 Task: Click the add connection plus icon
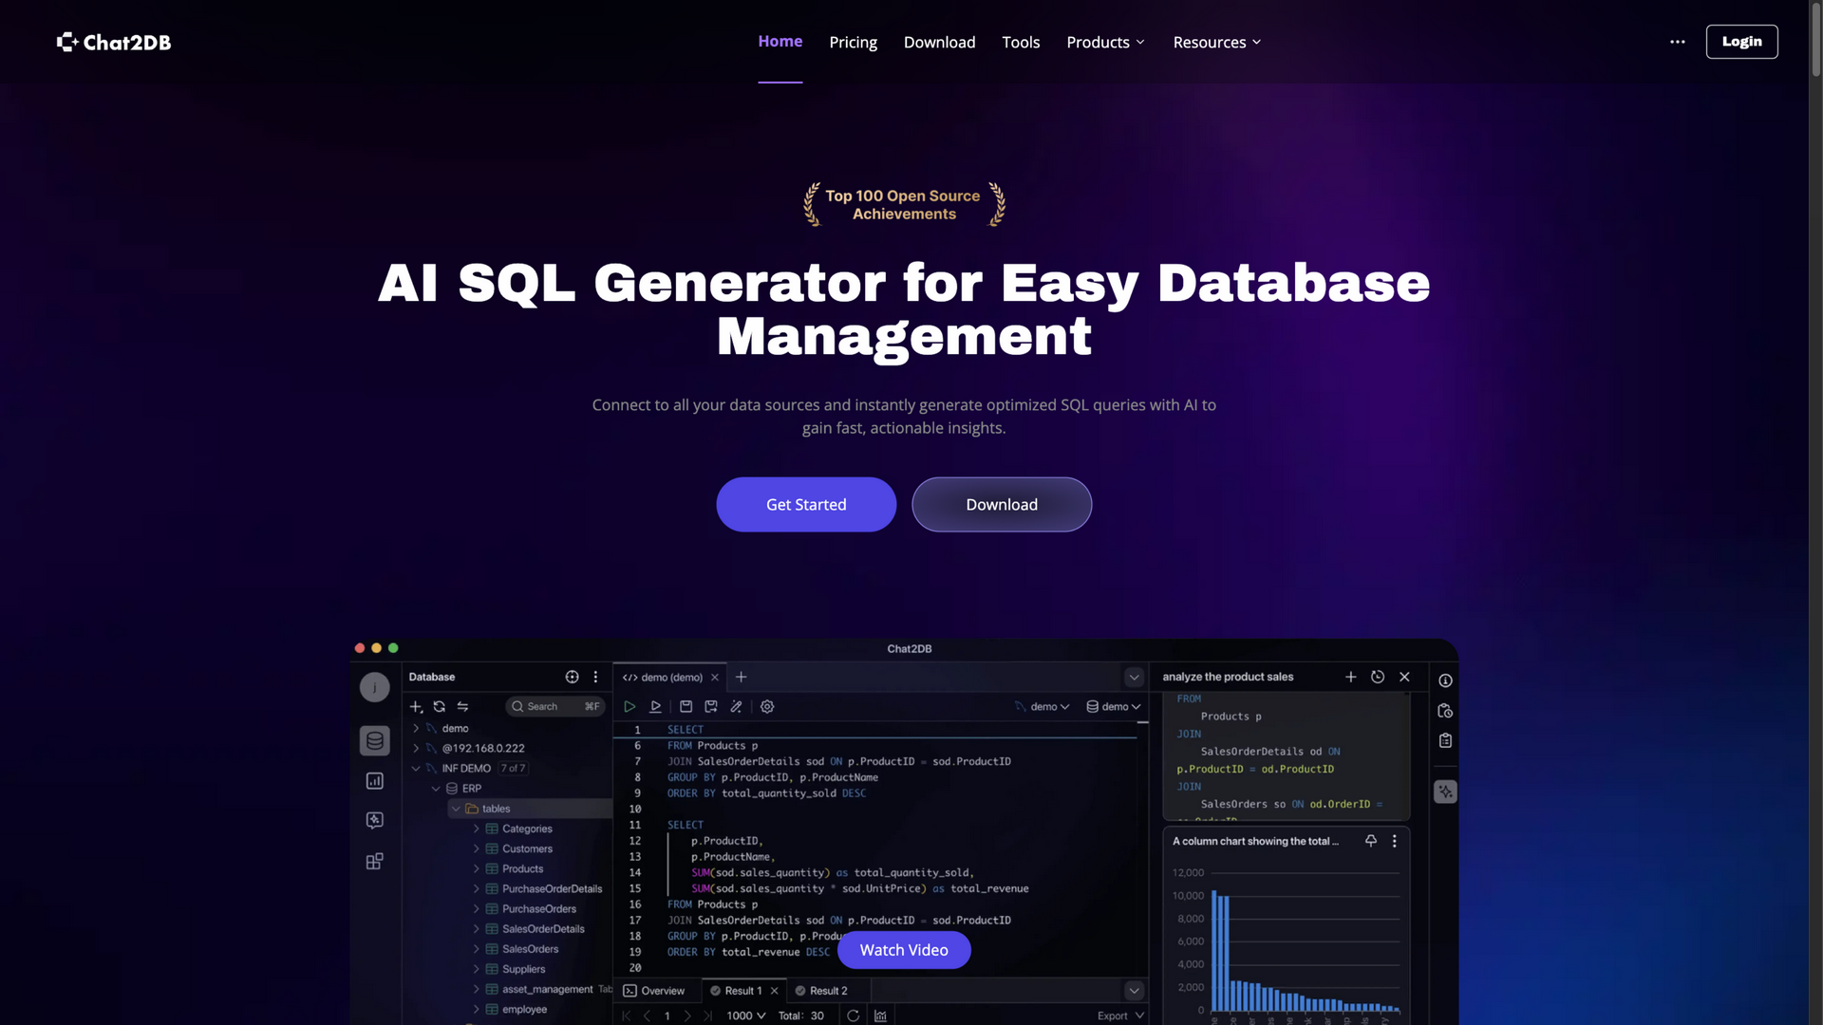[416, 707]
